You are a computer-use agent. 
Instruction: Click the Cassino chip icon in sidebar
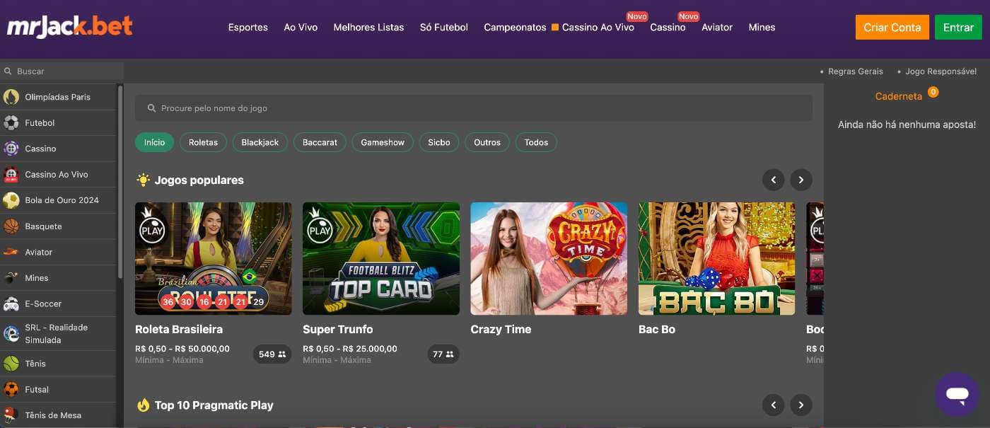tap(11, 149)
